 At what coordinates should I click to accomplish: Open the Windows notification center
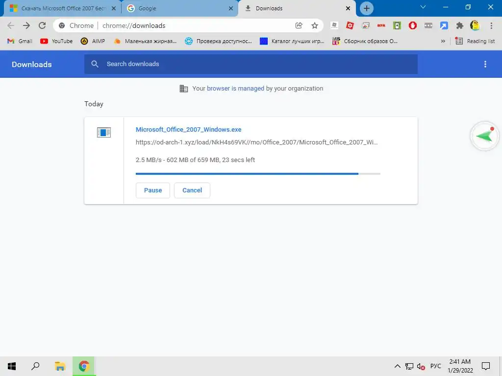486,366
